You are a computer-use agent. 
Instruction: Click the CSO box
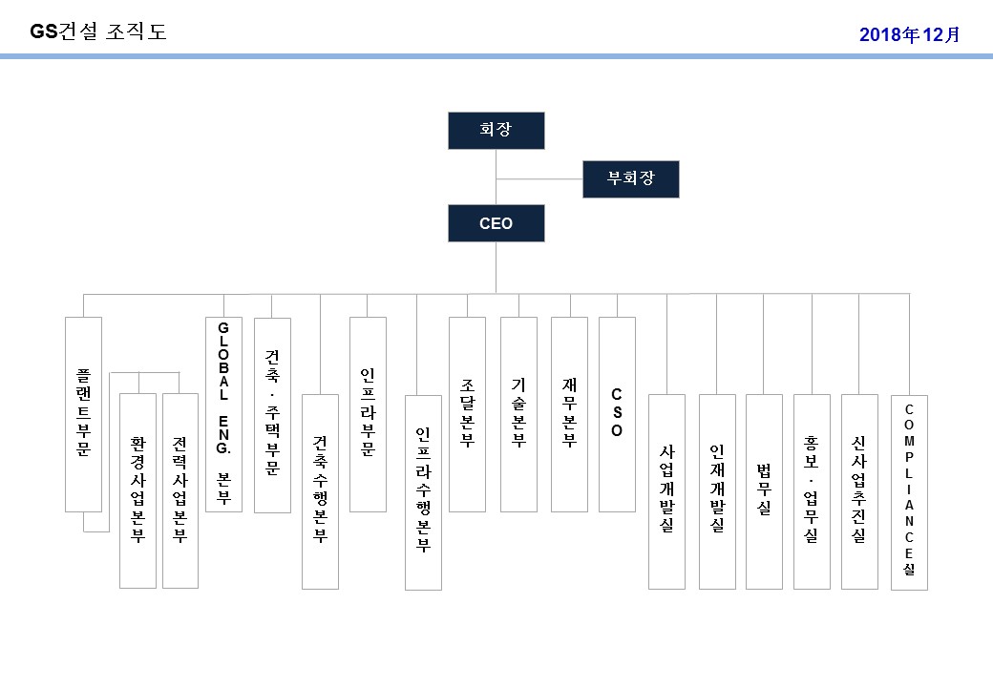[x=617, y=414]
